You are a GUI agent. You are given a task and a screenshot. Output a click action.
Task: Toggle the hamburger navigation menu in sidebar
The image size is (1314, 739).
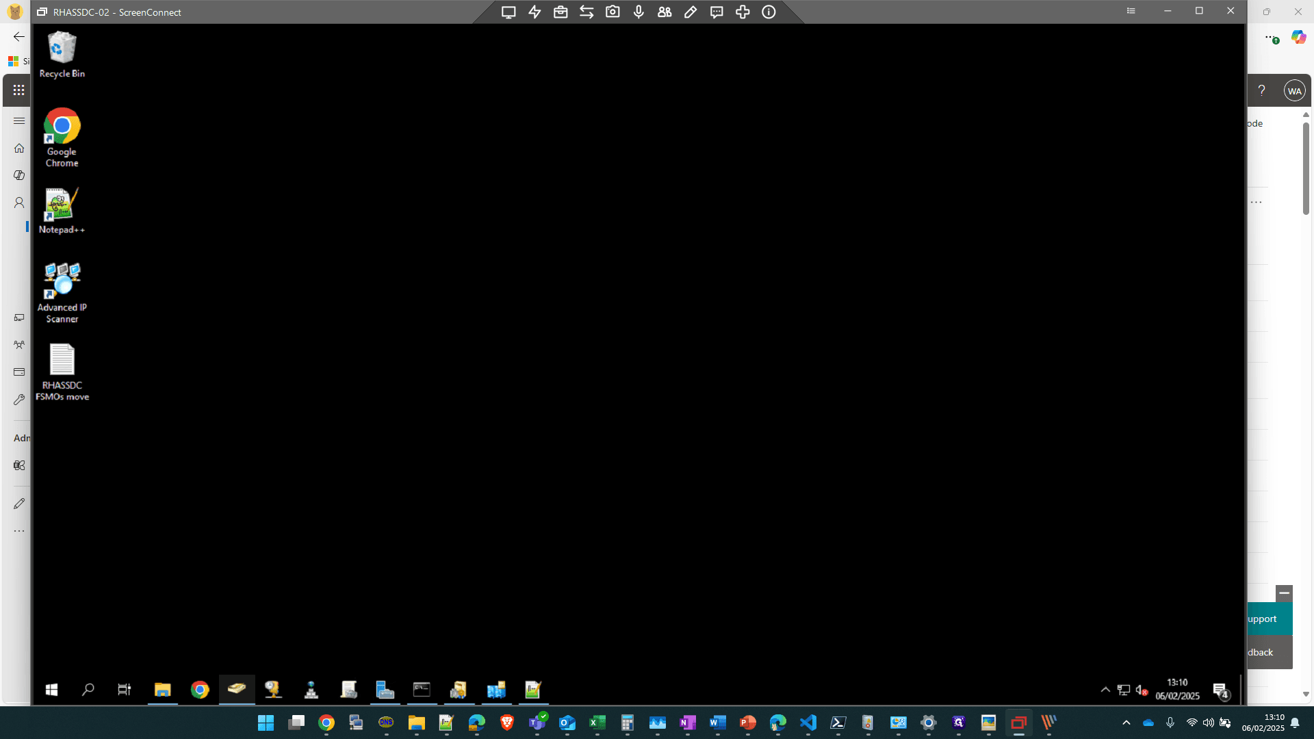tap(19, 121)
